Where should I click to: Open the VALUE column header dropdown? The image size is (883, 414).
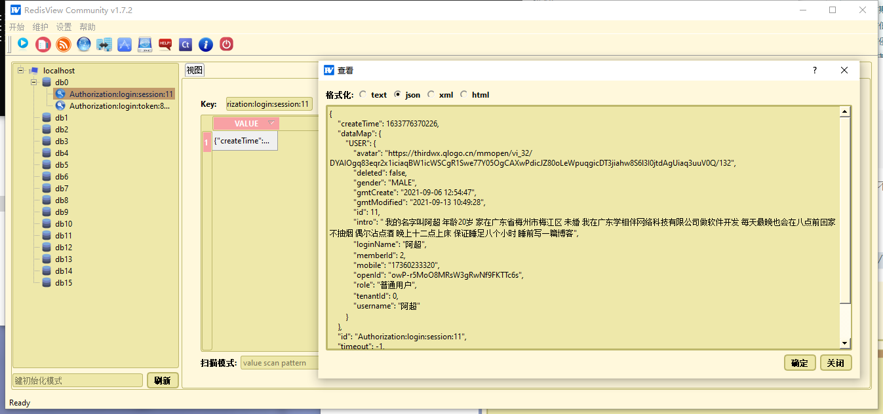(271, 123)
